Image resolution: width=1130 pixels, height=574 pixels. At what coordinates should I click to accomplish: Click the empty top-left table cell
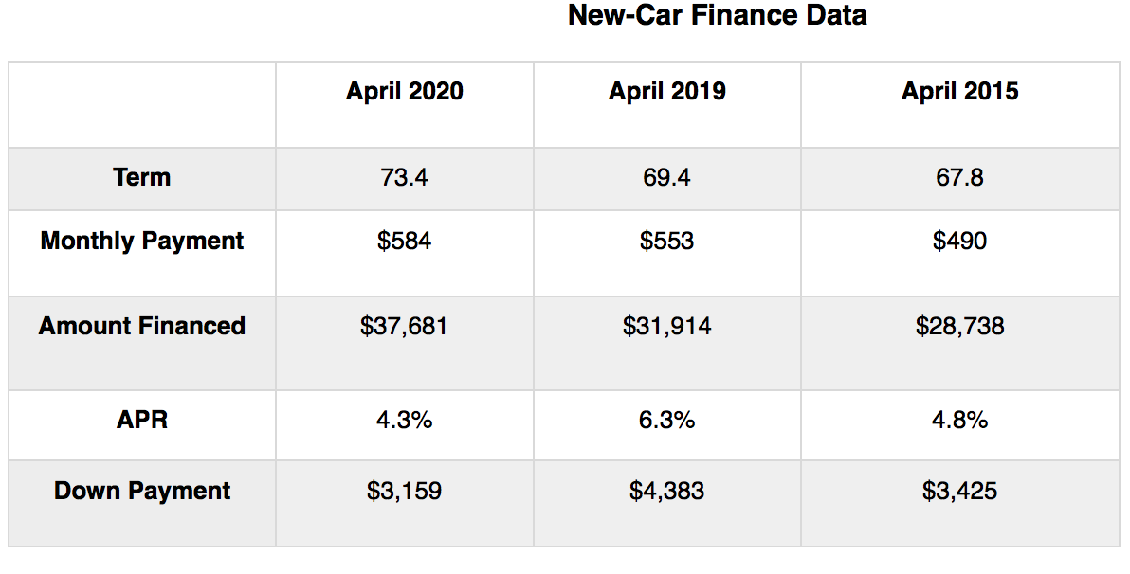pos(142,104)
